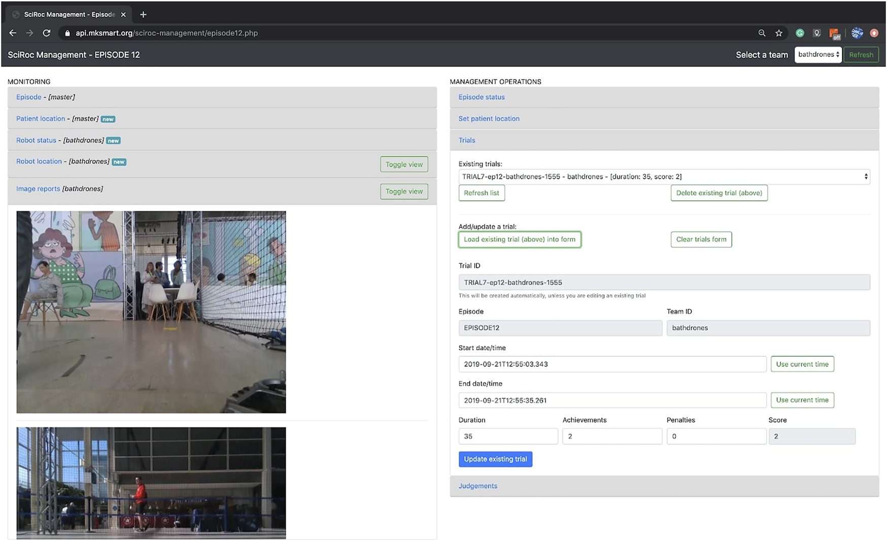Expand the Judgements section
This screenshot has height=542, width=887.
(x=477, y=486)
